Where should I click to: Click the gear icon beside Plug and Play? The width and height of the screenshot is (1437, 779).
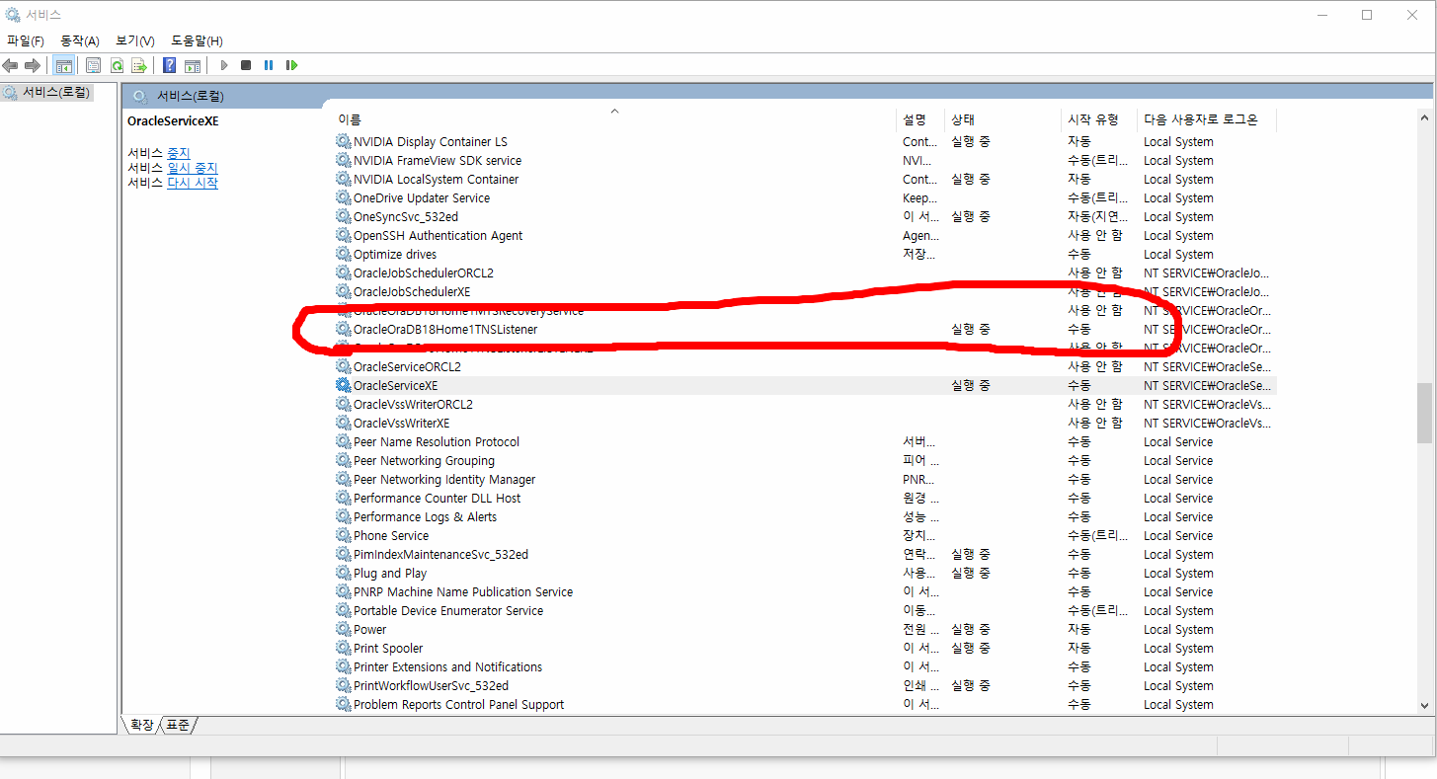coord(343,574)
